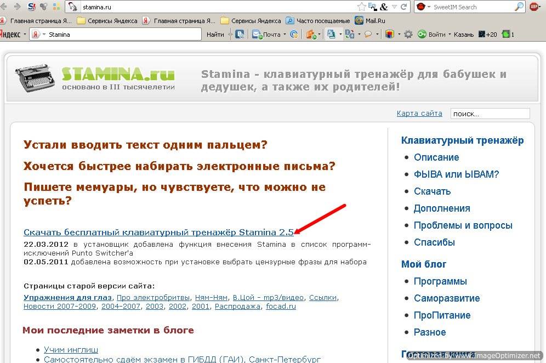Open blog category 'Саморазвитие'
This screenshot has width=546, height=363.
[x=447, y=298]
